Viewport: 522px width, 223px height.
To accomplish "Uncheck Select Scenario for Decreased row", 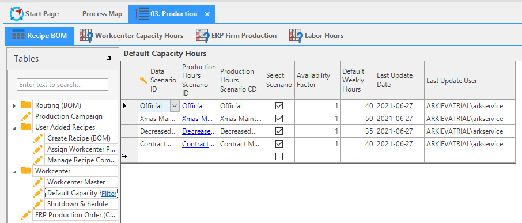I will (x=279, y=131).
